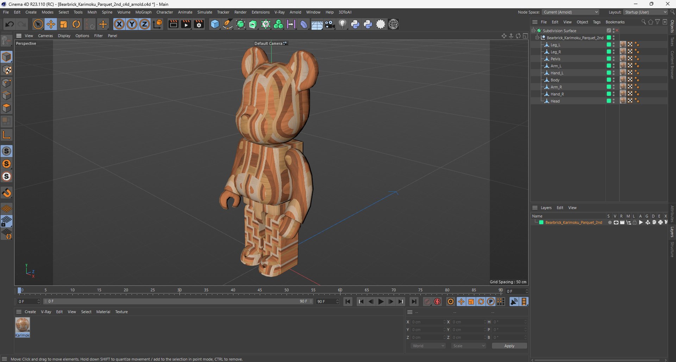676x362 pixels.
Task: Collapse the Subdivision Surface tree node
Action: [x=533, y=31]
